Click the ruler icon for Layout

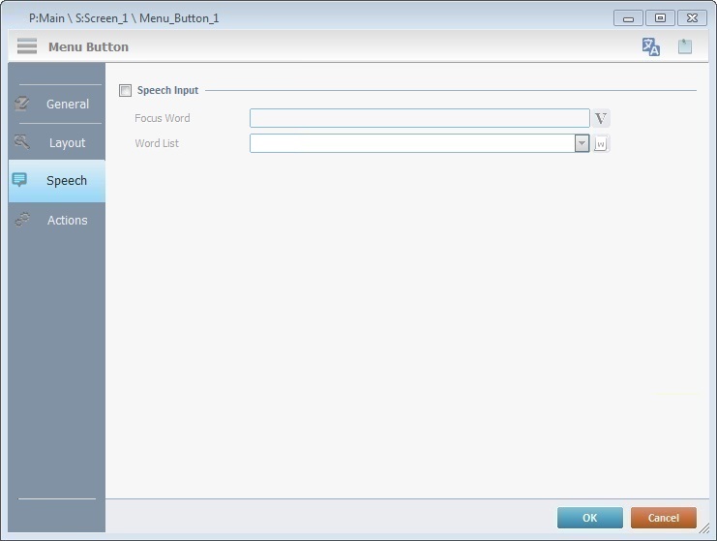click(x=22, y=142)
